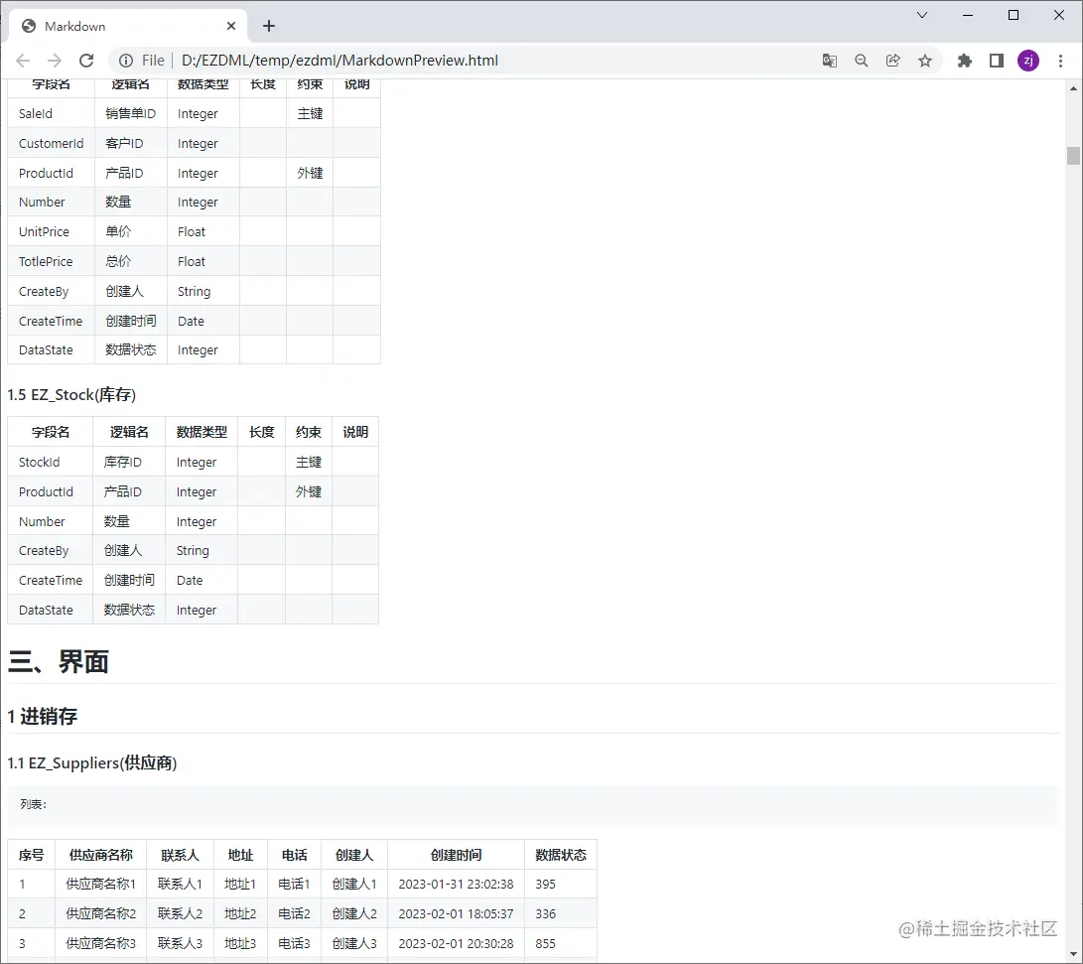This screenshot has height=964, width=1083.
Task: Open the translate page icon
Action: [x=830, y=61]
